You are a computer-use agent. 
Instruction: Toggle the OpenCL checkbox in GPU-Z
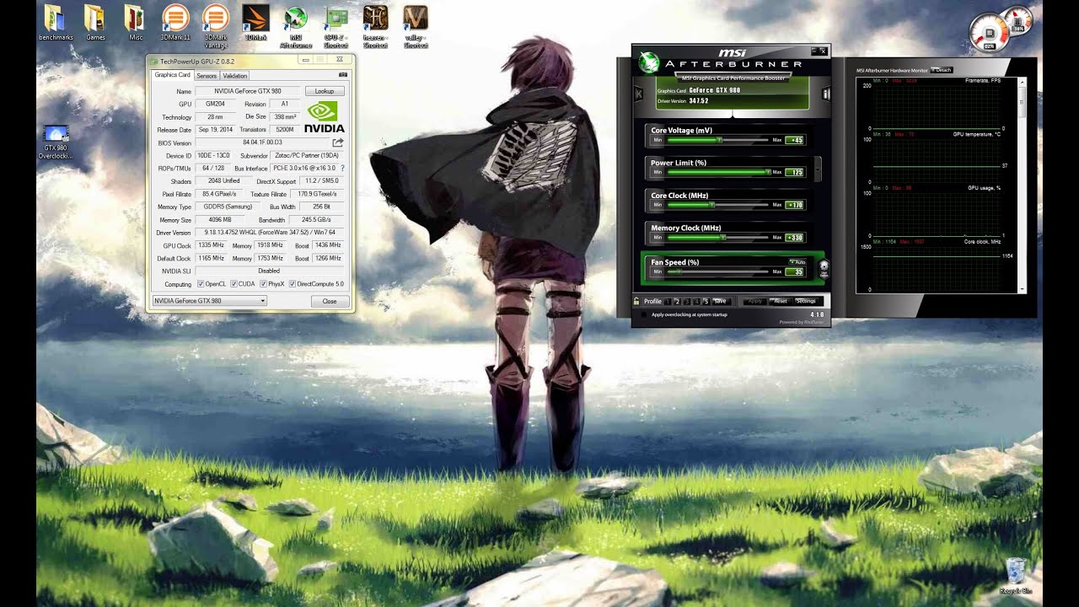pos(201,284)
